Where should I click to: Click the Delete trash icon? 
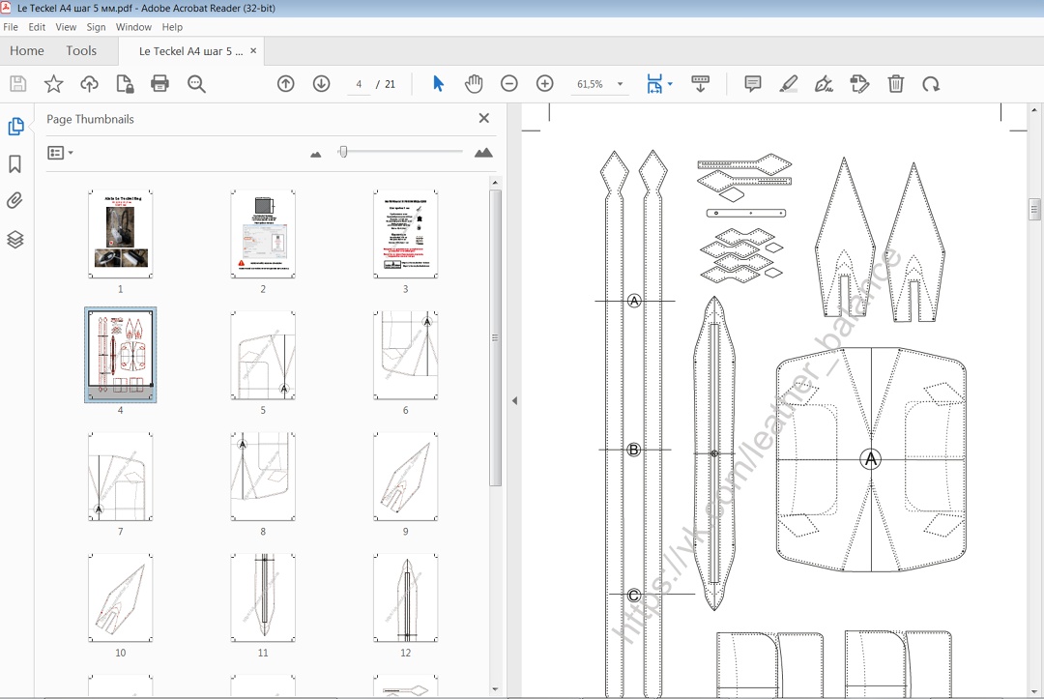click(896, 84)
